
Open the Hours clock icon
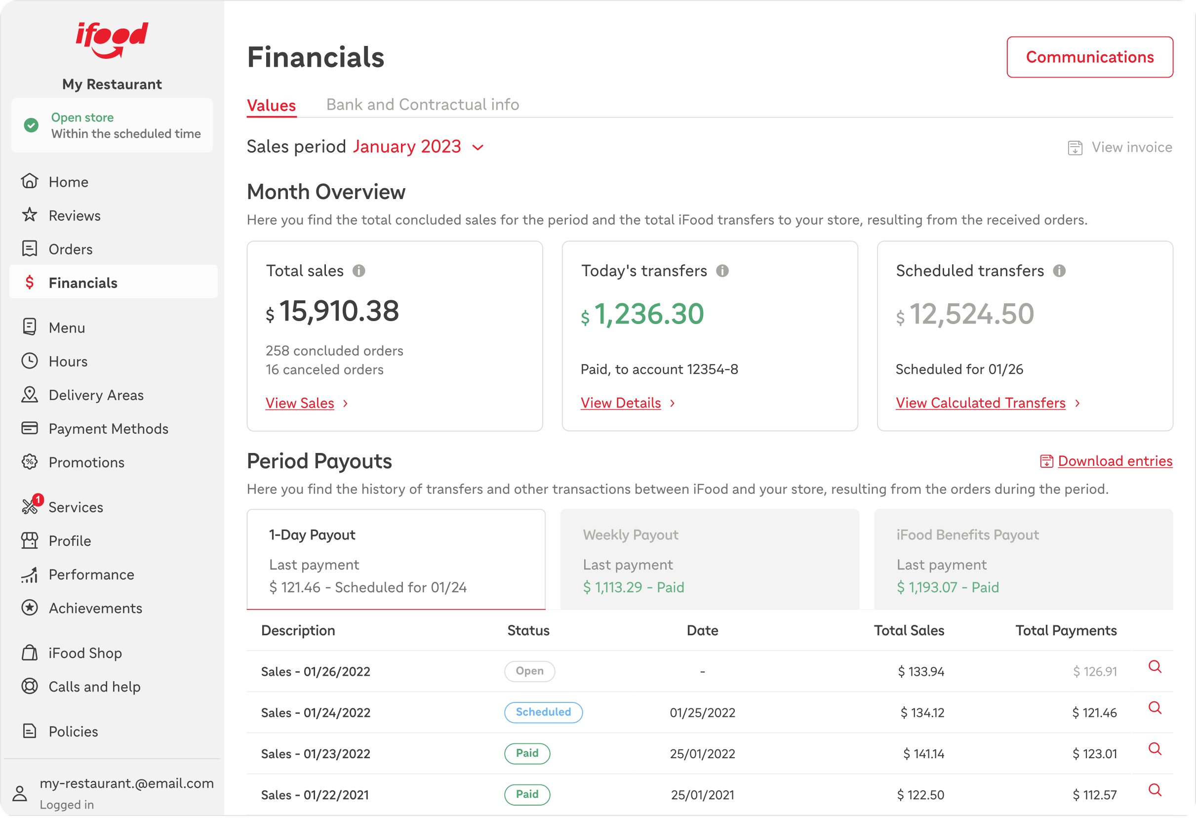[29, 361]
